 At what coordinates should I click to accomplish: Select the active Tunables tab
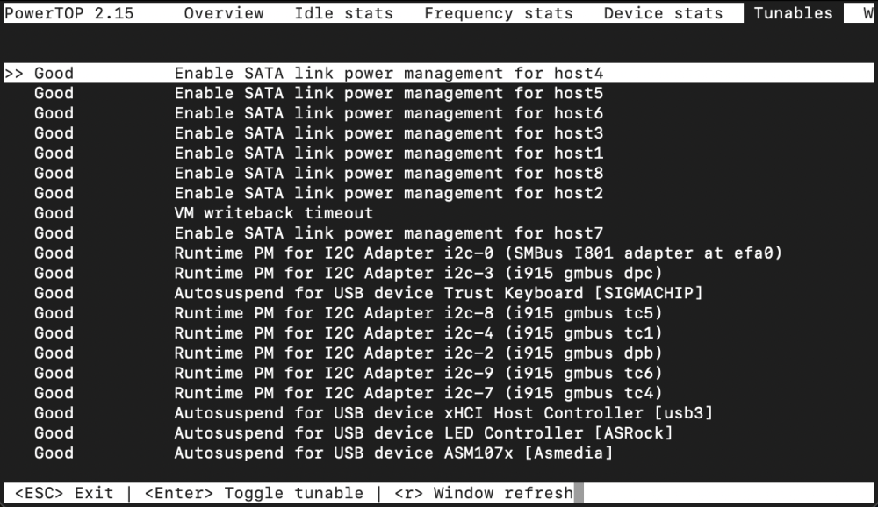[x=794, y=13]
